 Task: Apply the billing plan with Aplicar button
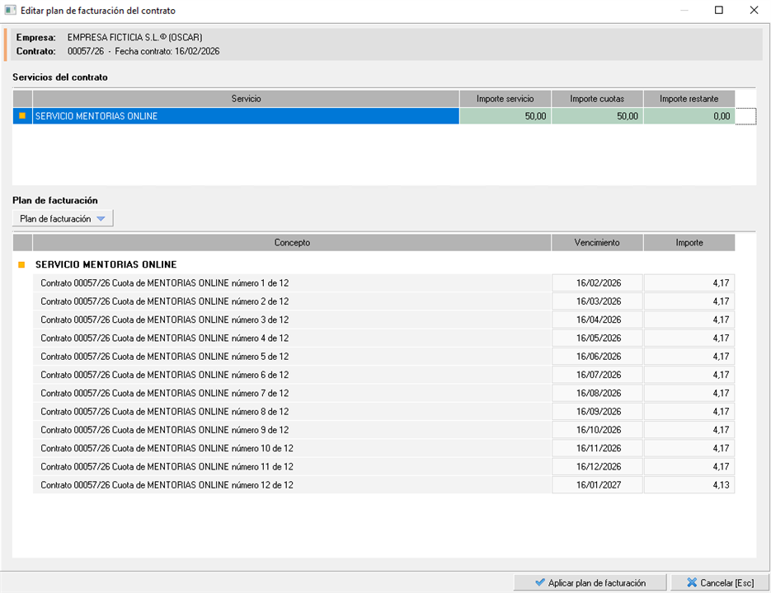pyautogui.click(x=590, y=582)
